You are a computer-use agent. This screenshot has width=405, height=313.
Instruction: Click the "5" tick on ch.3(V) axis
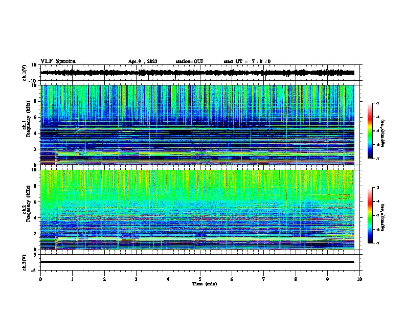point(35,255)
